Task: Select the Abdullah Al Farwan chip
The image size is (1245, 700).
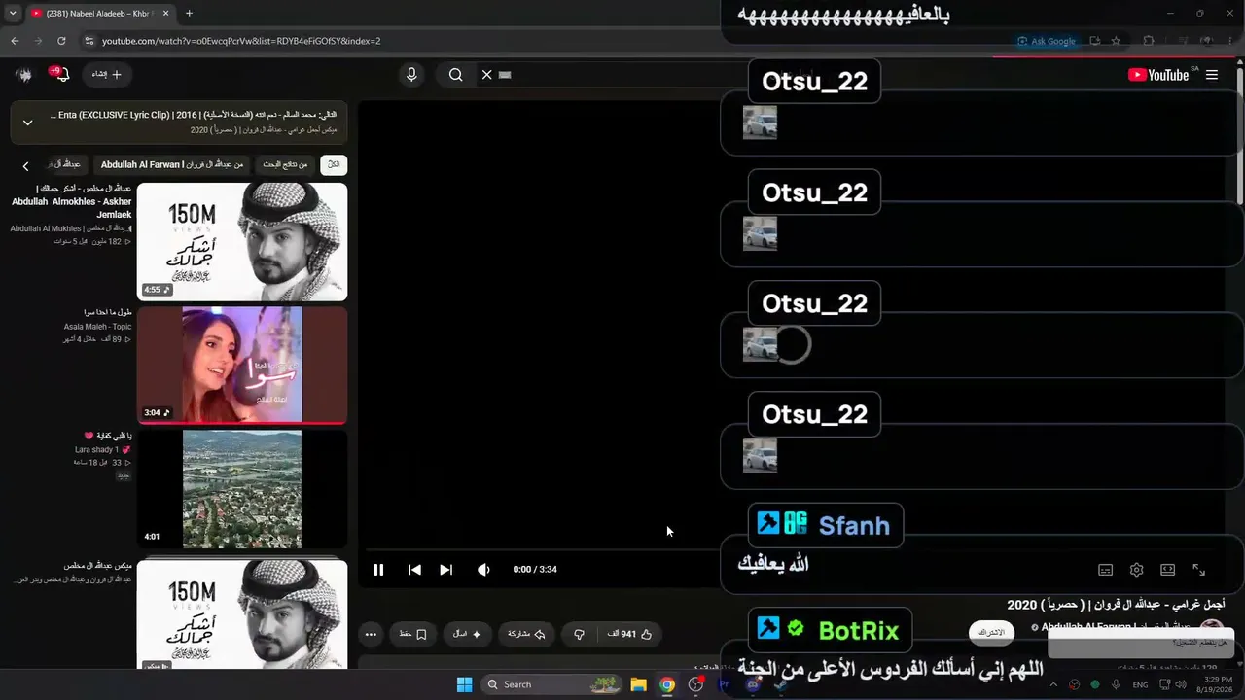Action: click(x=171, y=165)
